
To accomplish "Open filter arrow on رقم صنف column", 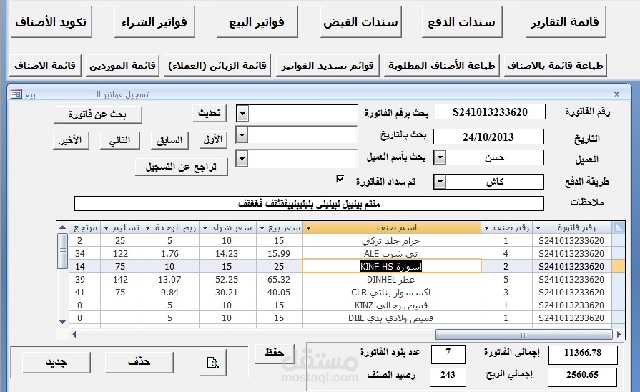I will (486, 228).
